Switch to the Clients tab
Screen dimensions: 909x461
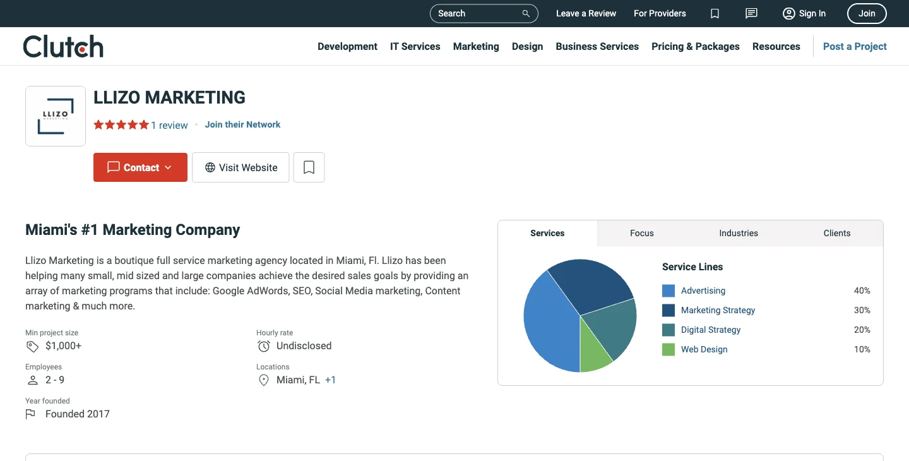click(837, 233)
